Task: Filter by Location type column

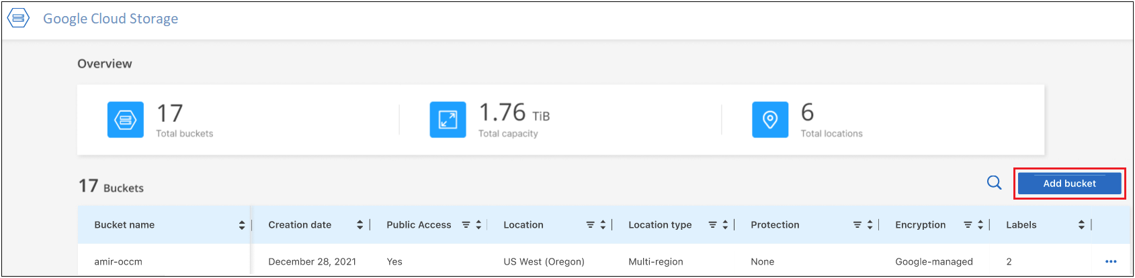Action: coord(712,225)
